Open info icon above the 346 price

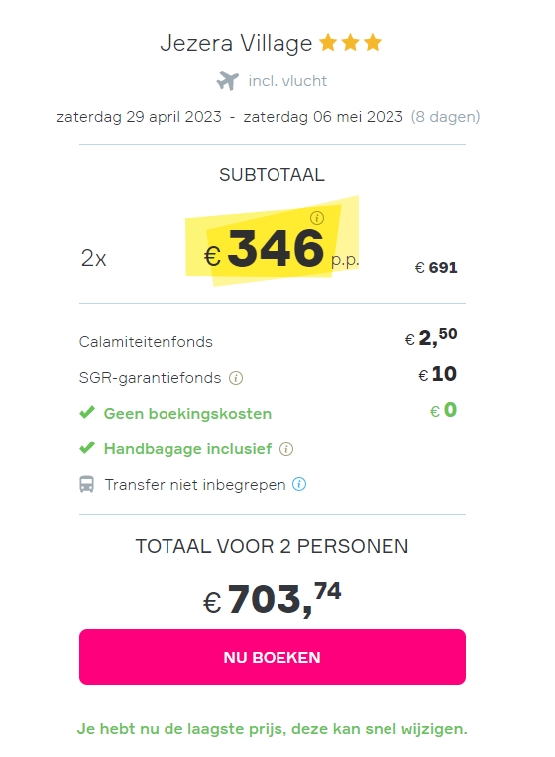(x=317, y=218)
